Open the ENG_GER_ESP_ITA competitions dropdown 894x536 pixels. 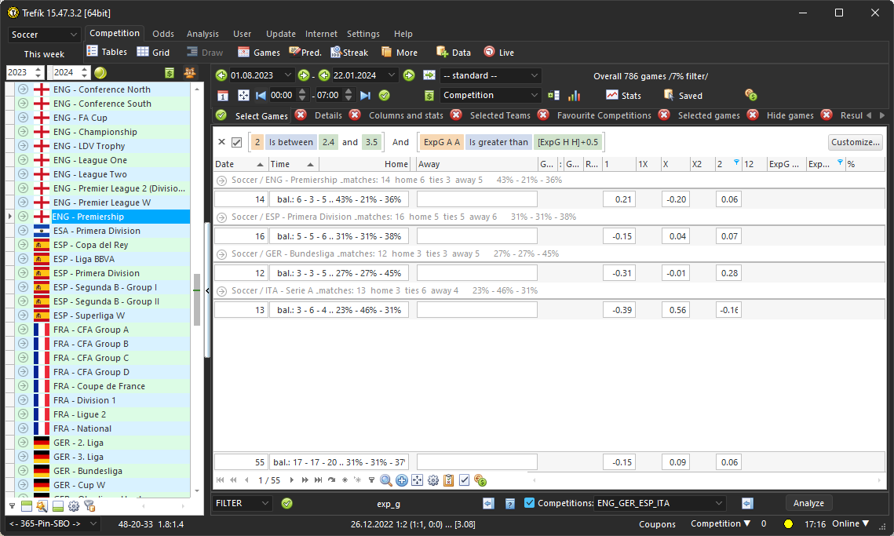[719, 503]
